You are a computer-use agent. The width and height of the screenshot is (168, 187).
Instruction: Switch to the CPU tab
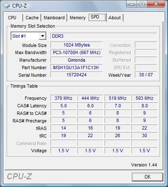tap(12, 18)
